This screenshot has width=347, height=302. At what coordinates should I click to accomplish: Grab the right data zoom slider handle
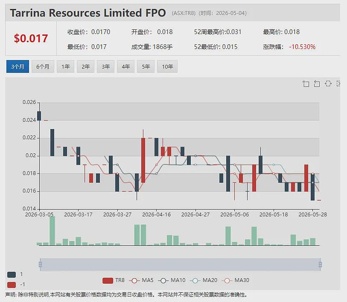[320, 264]
